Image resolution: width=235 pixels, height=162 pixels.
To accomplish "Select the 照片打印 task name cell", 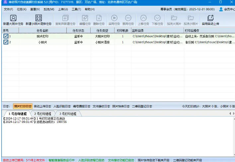I will (x=42, y=36).
